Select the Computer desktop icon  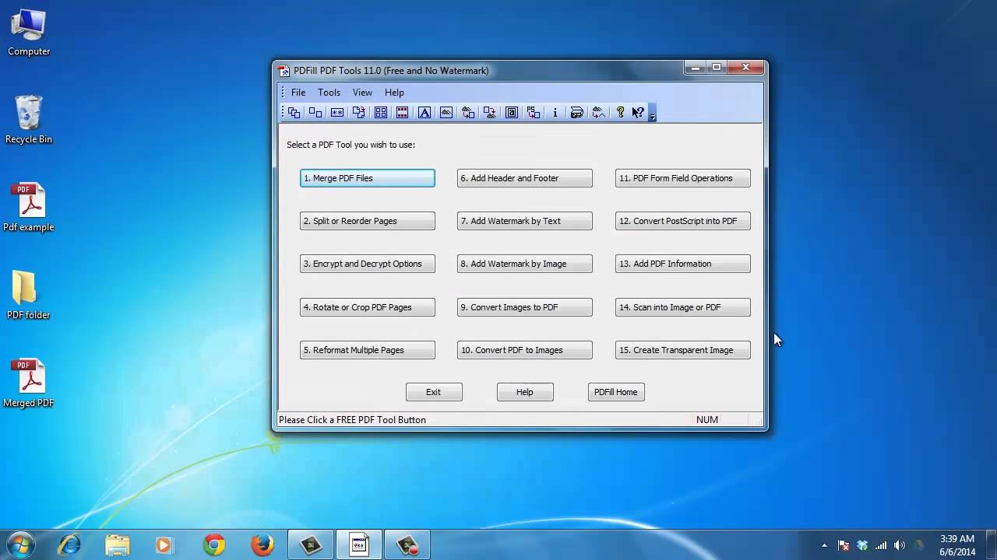coord(29,33)
